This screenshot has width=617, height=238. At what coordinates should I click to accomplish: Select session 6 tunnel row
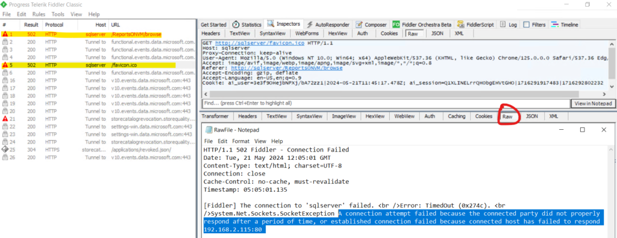click(98, 73)
